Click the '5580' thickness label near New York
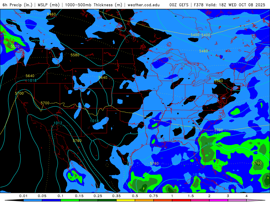270x202 pixels. [x=218, y=81]
